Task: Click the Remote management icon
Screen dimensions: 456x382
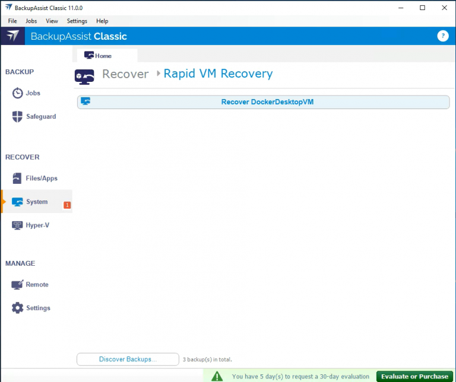Action: (x=18, y=285)
